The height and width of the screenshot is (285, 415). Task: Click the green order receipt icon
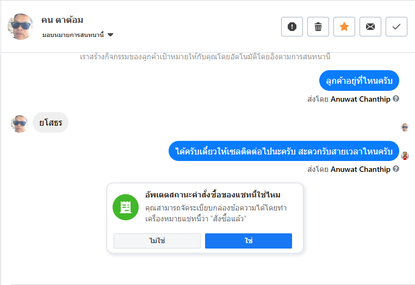click(x=126, y=207)
